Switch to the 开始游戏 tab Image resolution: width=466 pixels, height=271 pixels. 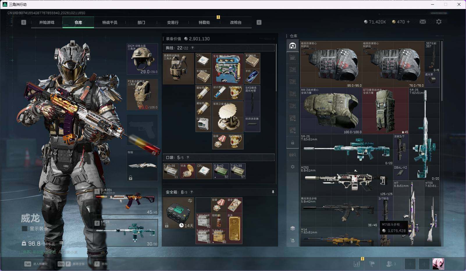pos(47,22)
